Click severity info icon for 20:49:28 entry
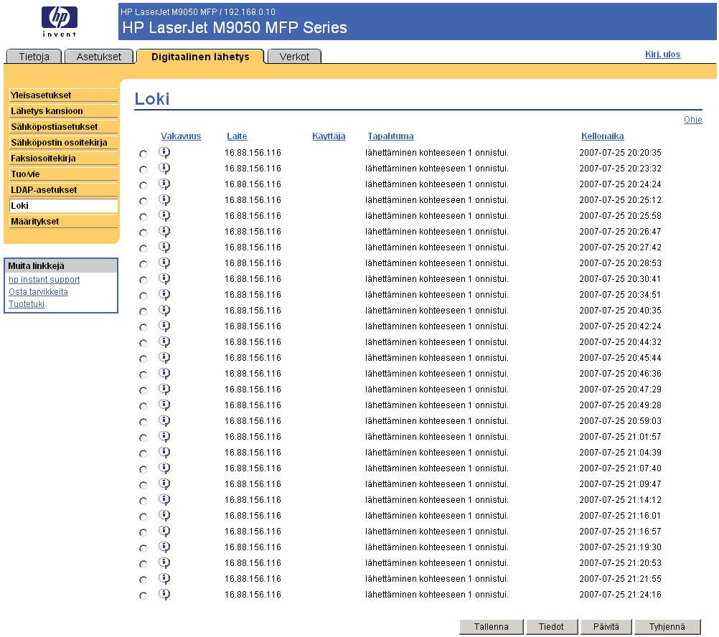Screen dimensions: 719x637 [164, 405]
